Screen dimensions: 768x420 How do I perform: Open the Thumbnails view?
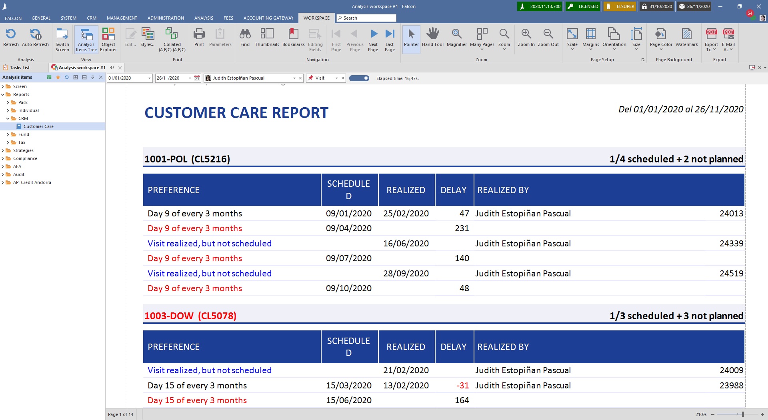pyautogui.click(x=267, y=38)
